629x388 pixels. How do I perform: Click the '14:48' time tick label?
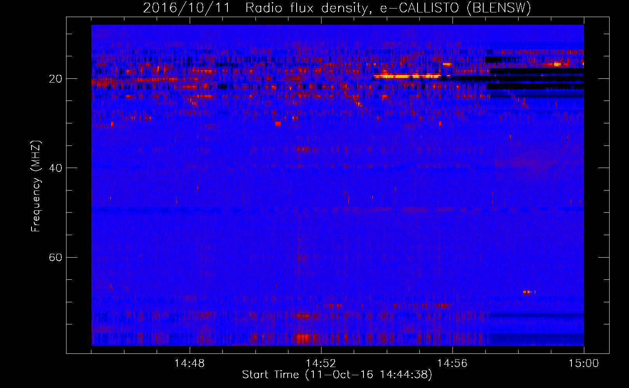189,364
